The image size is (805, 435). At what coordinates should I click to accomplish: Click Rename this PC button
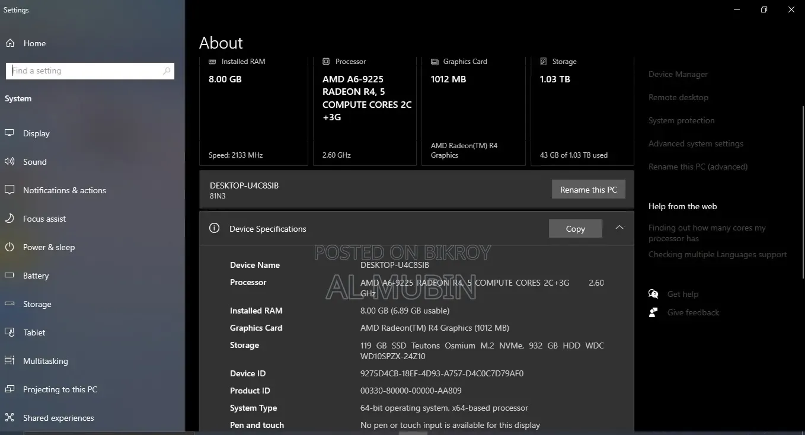coord(589,190)
